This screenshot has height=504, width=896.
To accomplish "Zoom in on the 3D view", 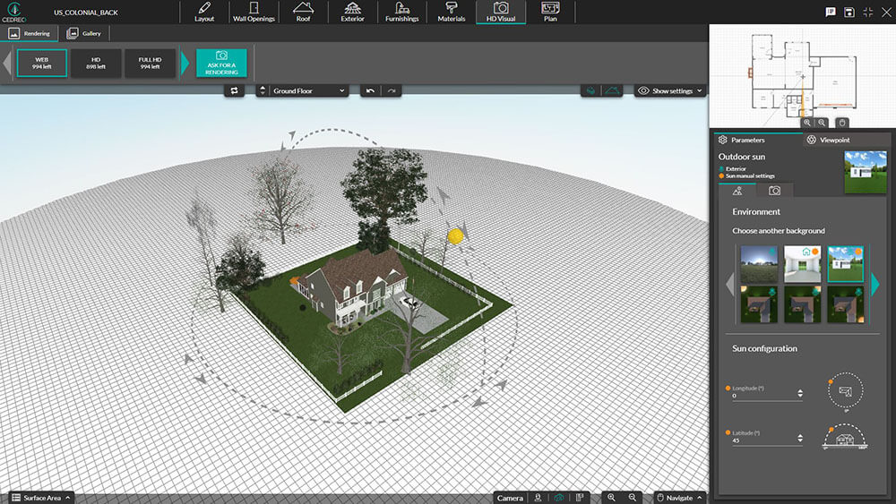I will (611, 498).
